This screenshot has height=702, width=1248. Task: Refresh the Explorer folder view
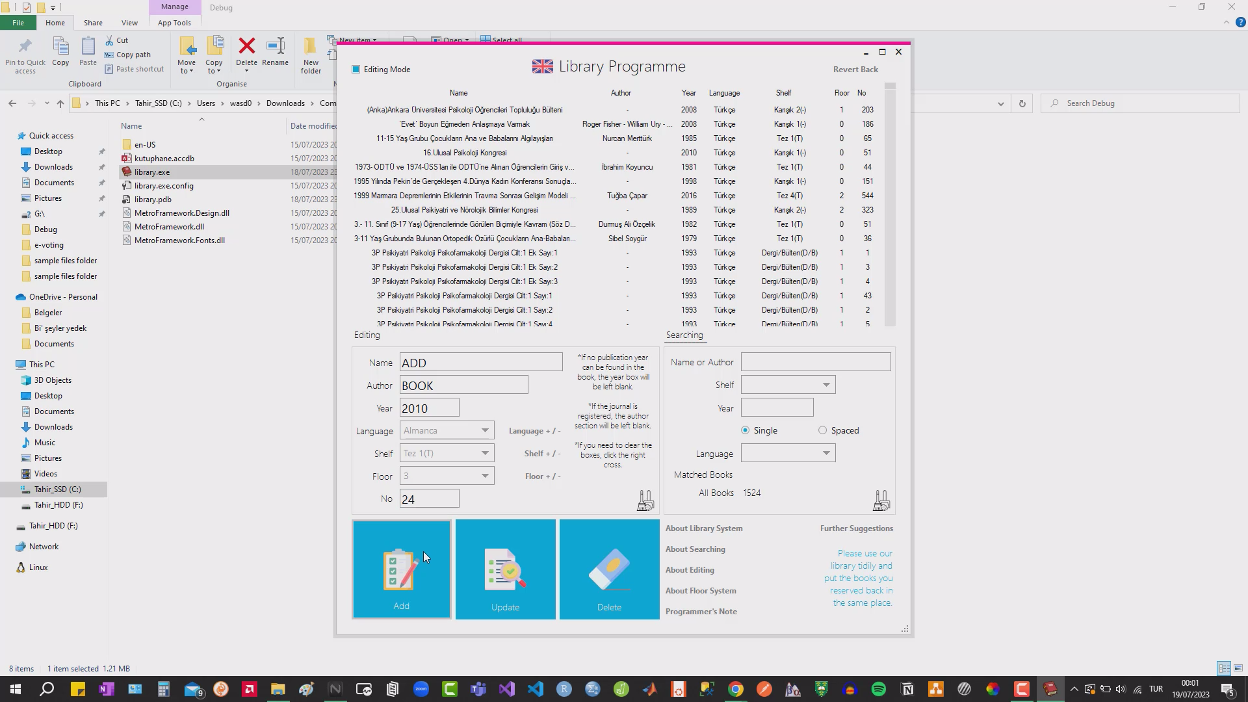1022,103
